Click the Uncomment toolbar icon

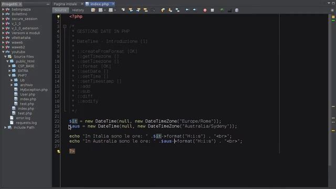click(x=229, y=10)
